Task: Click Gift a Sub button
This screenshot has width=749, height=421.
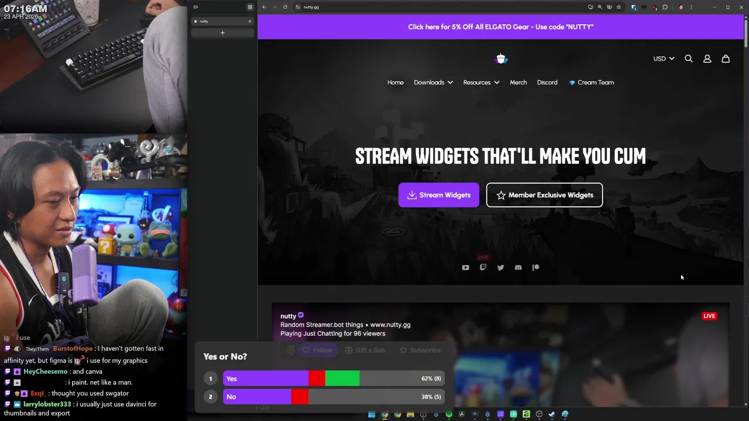Action: click(365, 350)
